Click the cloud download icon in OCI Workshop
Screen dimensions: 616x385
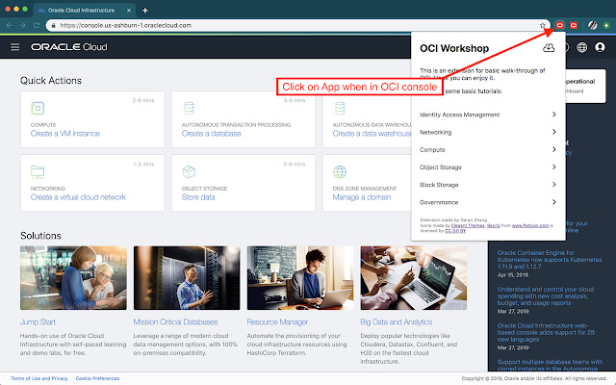click(x=549, y=47)
